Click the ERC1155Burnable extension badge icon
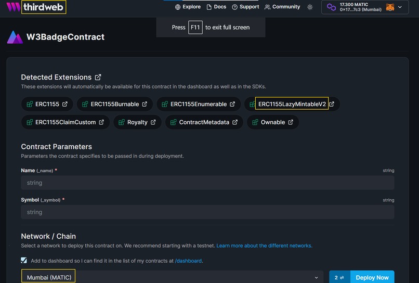 [85, 104]
